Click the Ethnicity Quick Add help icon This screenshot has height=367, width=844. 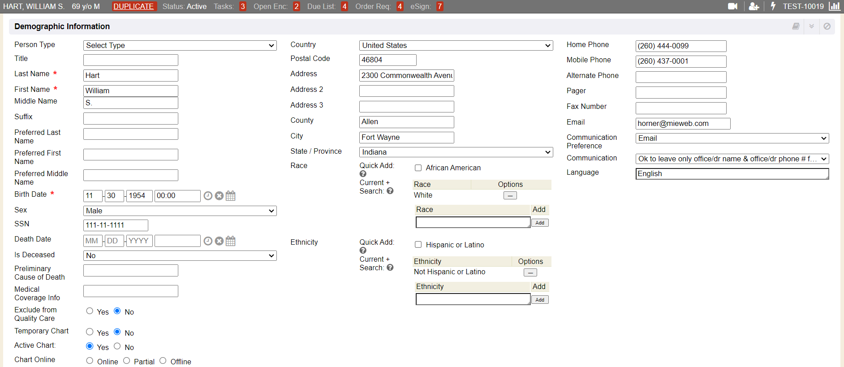pyautogui.click(x=363, y=250)
